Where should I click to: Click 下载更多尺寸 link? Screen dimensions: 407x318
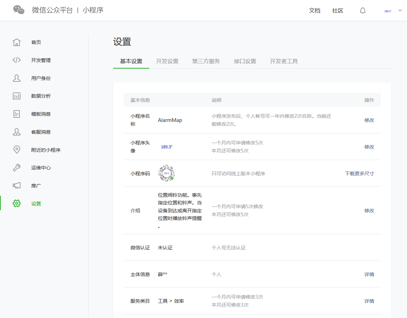pos(359,174)
